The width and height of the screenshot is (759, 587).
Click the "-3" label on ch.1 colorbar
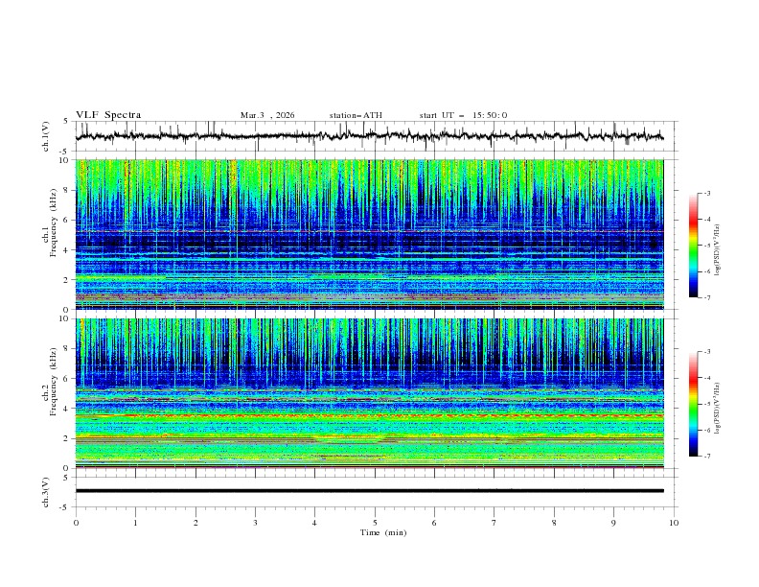[706, 193]
